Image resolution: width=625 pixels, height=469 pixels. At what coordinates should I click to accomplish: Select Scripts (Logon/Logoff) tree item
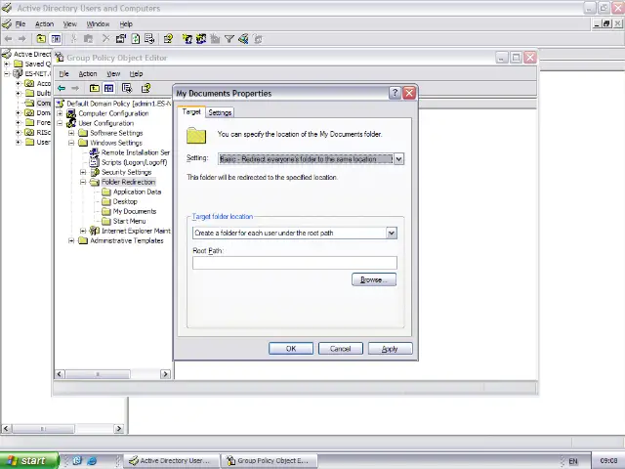134,162
